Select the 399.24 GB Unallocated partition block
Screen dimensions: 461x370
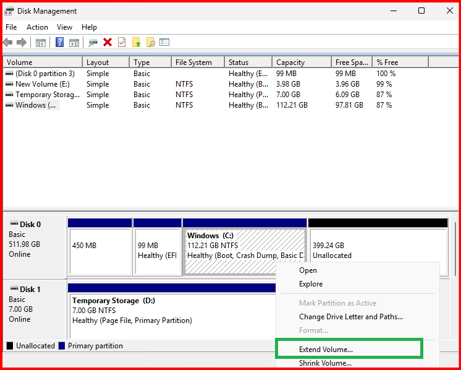377,251
